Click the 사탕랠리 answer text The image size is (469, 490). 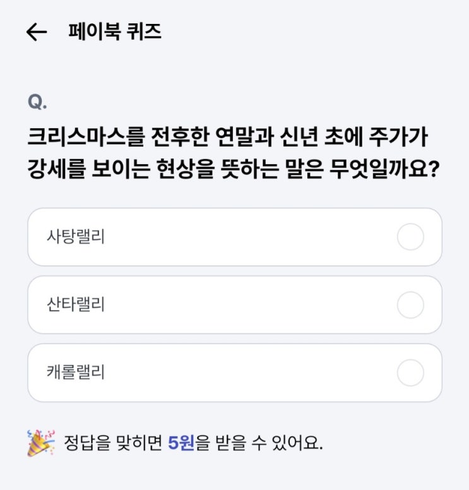click(75, 237)
